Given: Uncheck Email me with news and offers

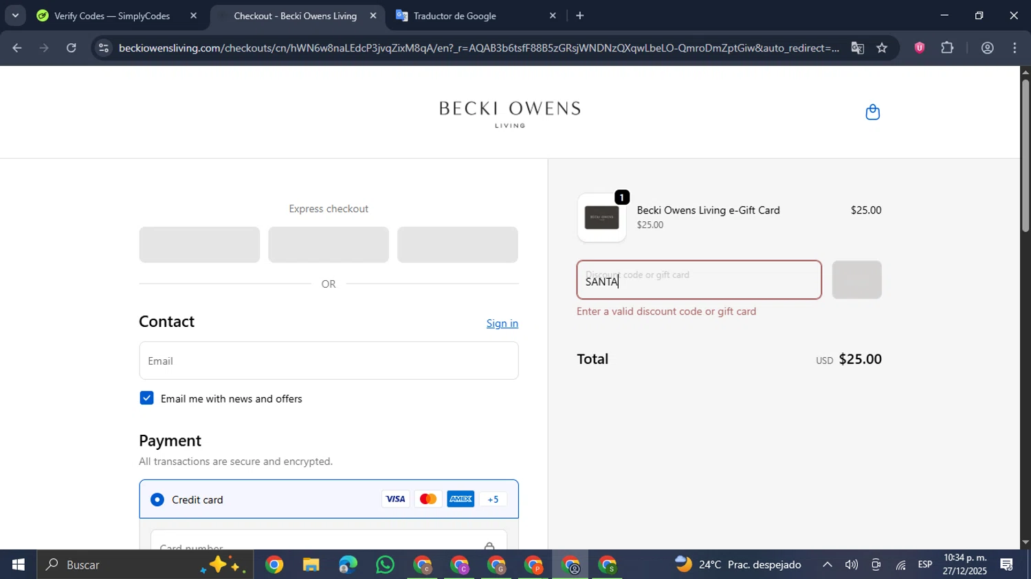Looking at the screenshot, I should [146, 398].
